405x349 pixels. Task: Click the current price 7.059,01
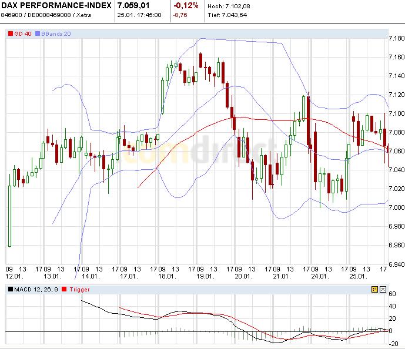[133, 5]
